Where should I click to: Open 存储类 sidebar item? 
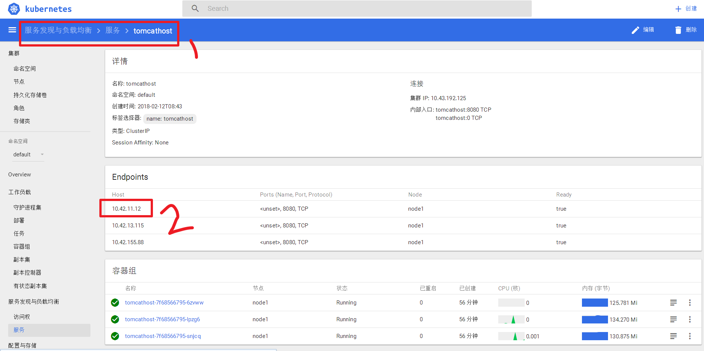(22, 121)
